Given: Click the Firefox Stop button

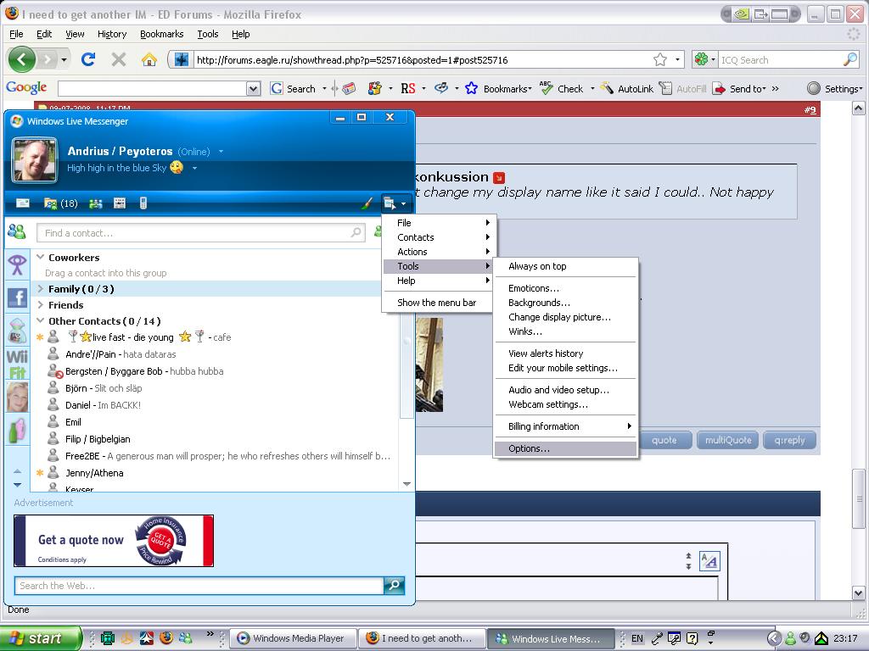Looking at the screenshot, I should [x=119, y=59].
